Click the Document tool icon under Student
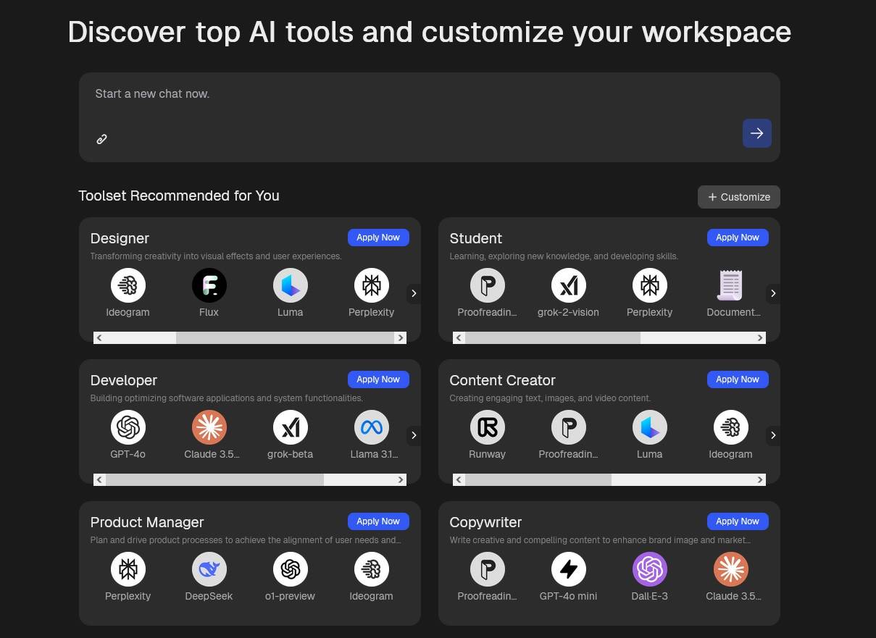The width and height of the screenshot is (876, 638). point(730,286)
